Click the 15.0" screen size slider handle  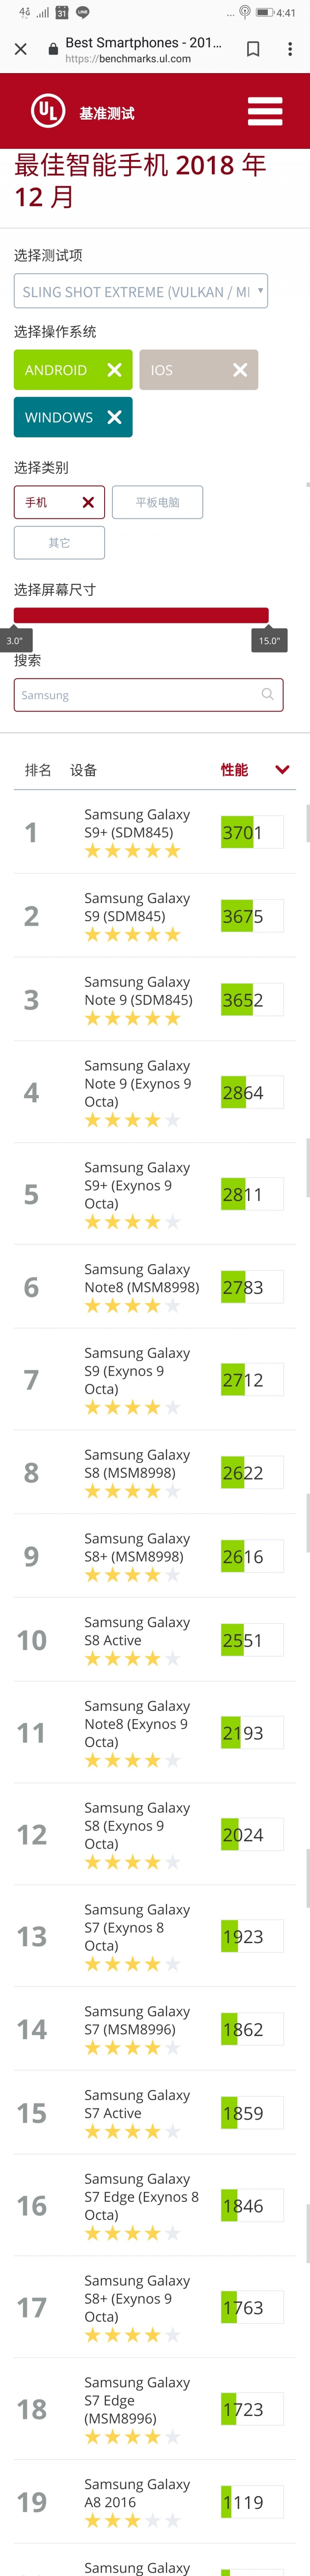[270, 640]
